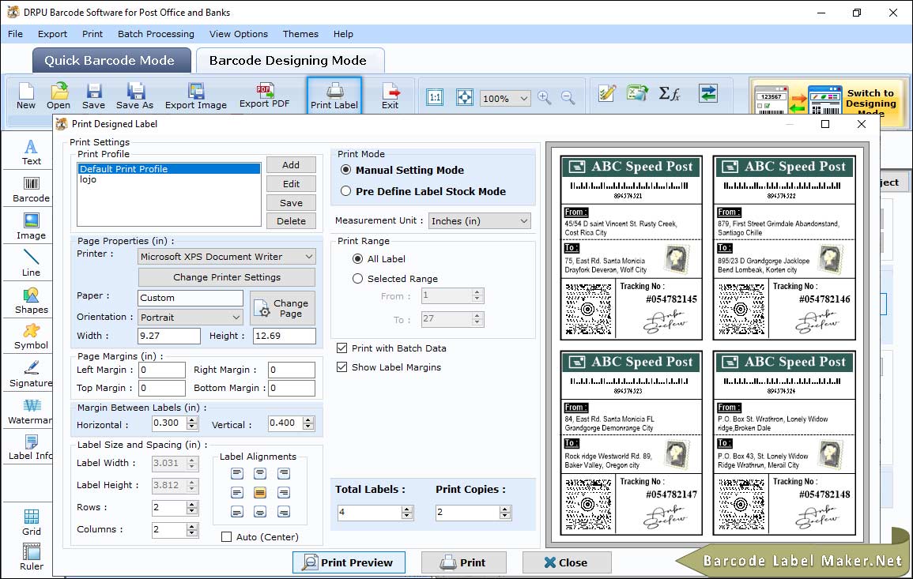Toggle the Grid tool in sidebar
This screenshot has height=579, width=913.
[x=32, y=523]
